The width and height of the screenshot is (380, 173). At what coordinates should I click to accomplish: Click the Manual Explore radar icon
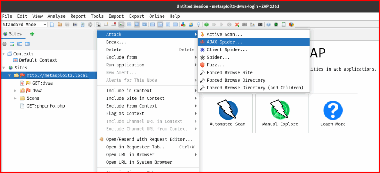(280, 110)
